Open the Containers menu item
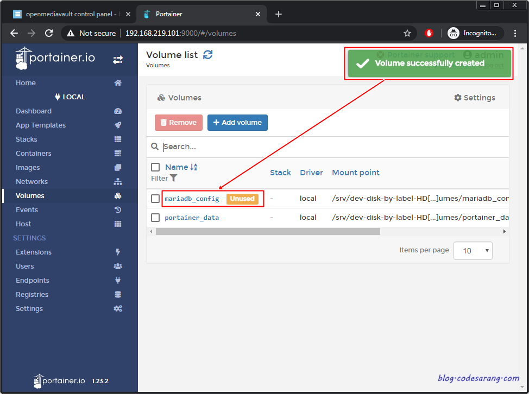 33,154
